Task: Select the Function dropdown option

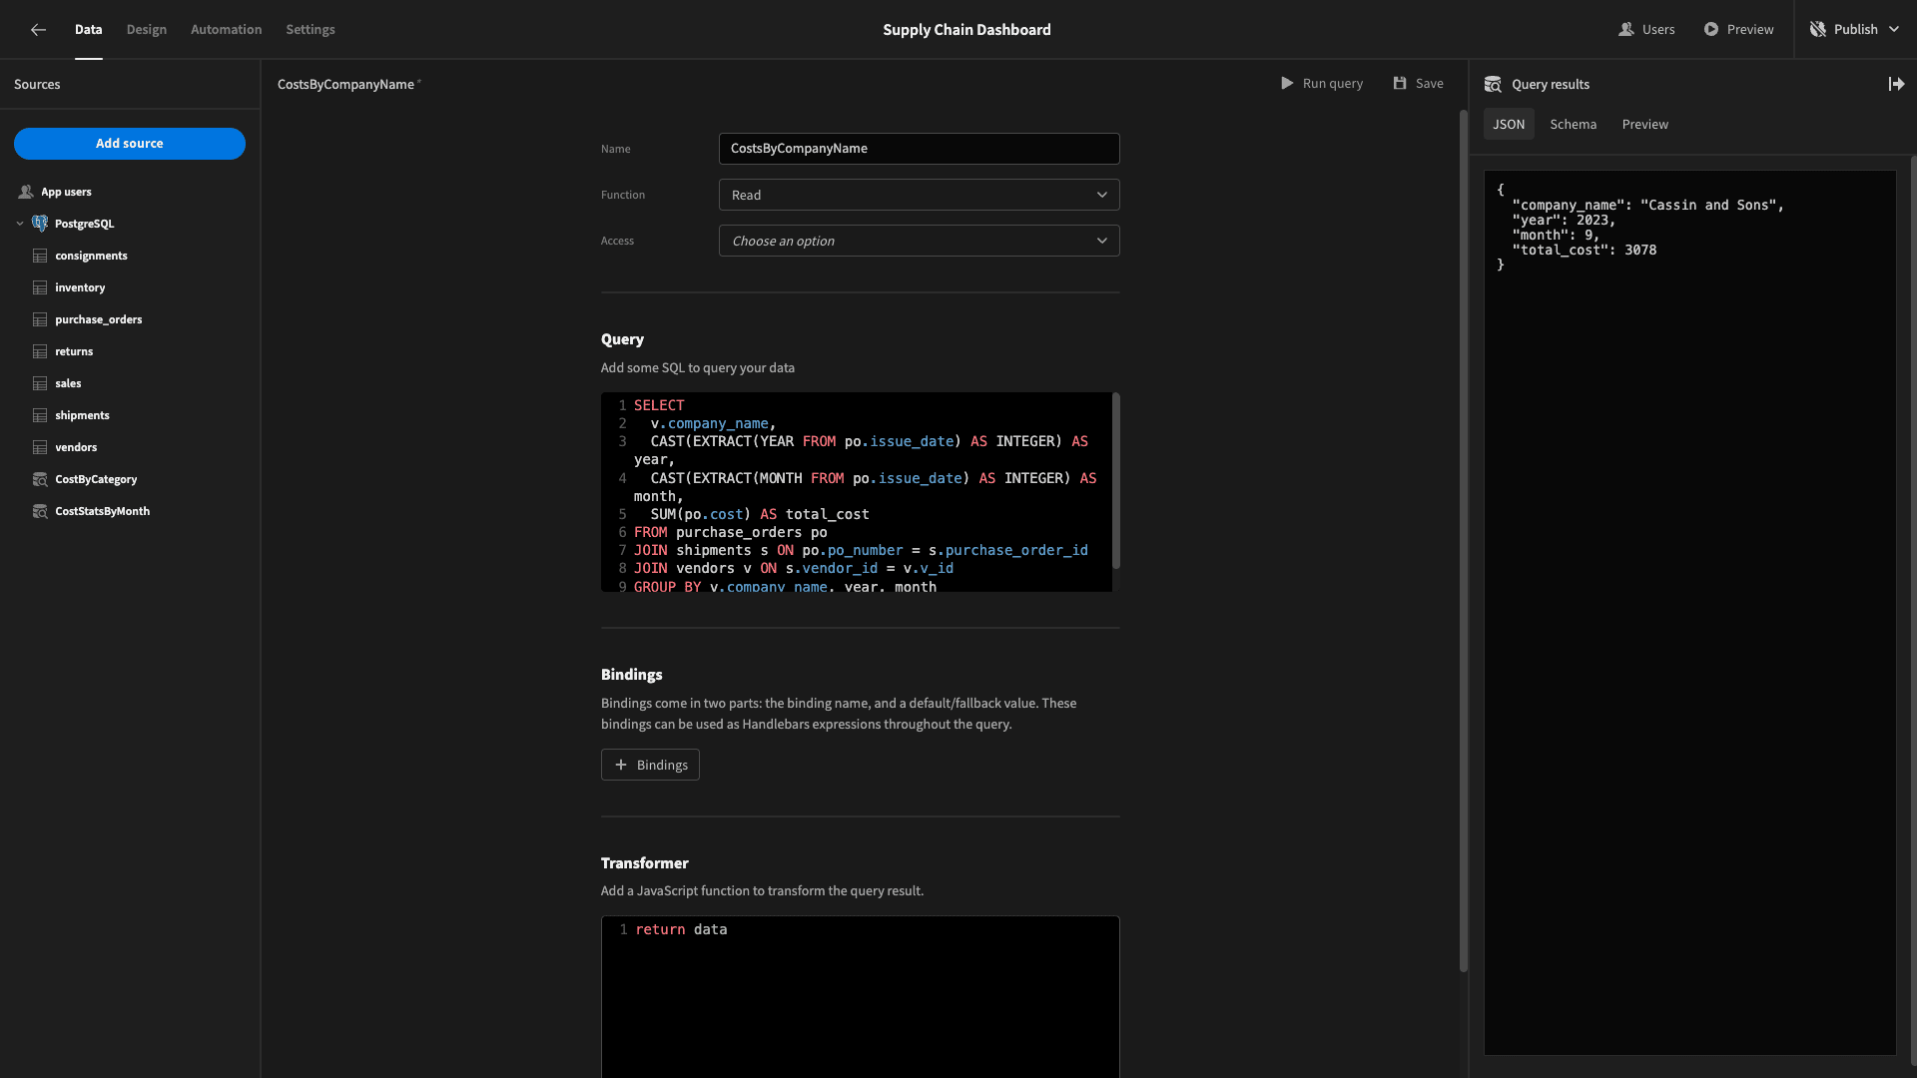Action: pyautogui.click(x=918, y=195)
